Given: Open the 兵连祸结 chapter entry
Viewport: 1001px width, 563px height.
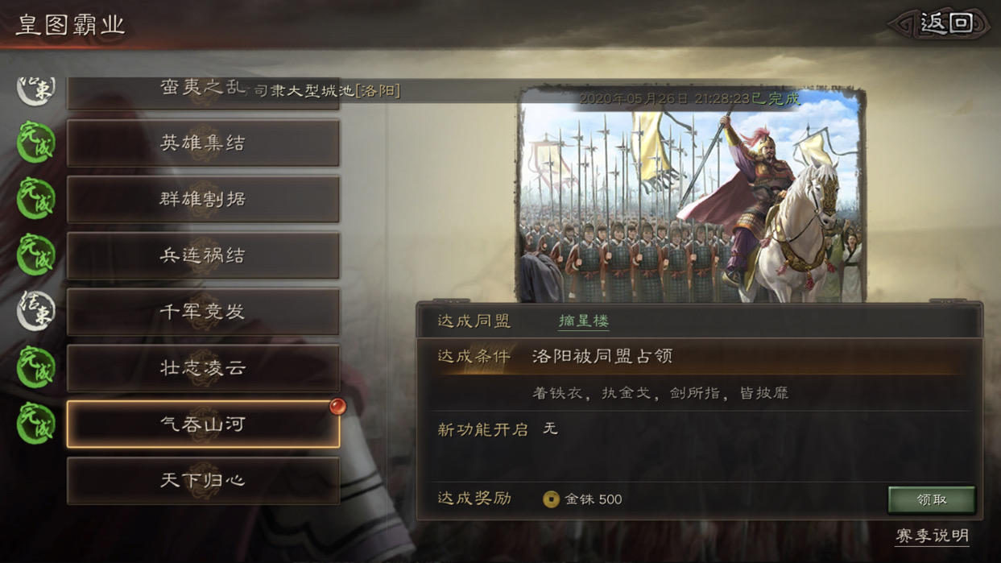Looking at the screenshot, I should click(x=203, y=255).
